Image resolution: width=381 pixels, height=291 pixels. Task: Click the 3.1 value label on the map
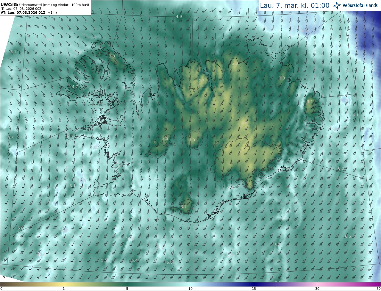[x=310, y=102]
